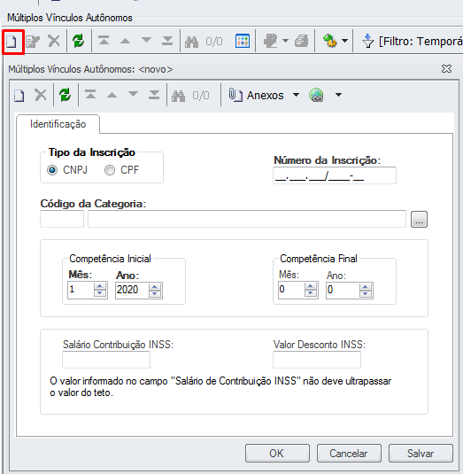Go to next record in main toolbar
The height and width of the screenshot is (474, 463).
coord(146,40)
